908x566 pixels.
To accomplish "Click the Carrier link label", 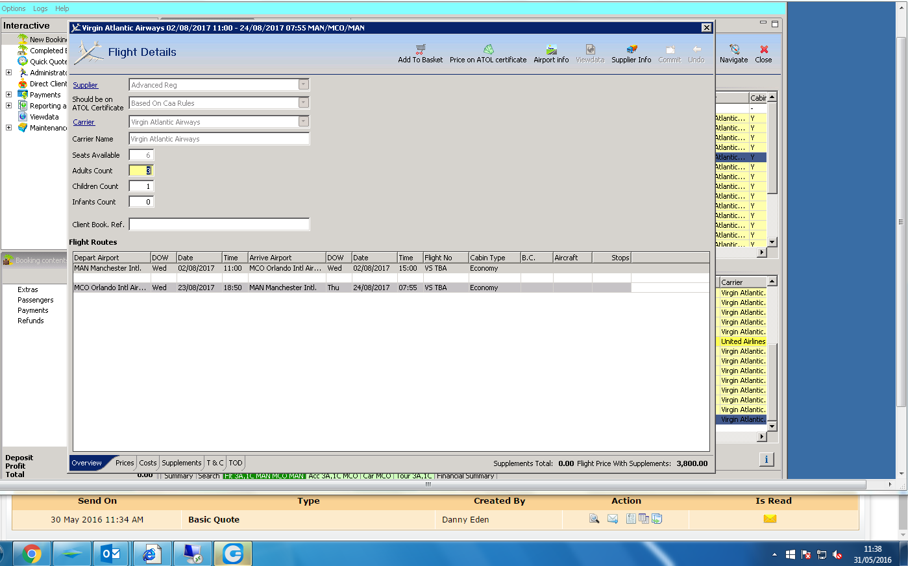I will click(x=84, y=122).
